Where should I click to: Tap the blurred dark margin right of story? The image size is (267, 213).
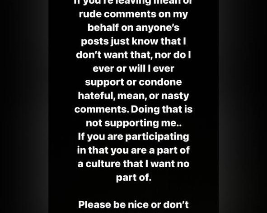point(243,106)
